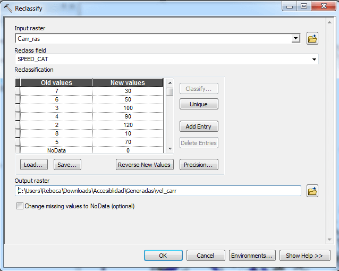Expand the Reclass field dropdown

pyautogui.click(x=315, y=59)
